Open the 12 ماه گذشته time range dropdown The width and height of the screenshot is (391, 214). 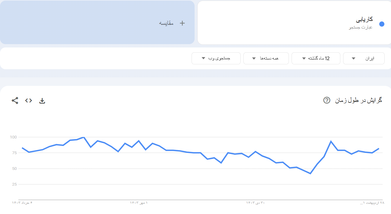point(316,58)
